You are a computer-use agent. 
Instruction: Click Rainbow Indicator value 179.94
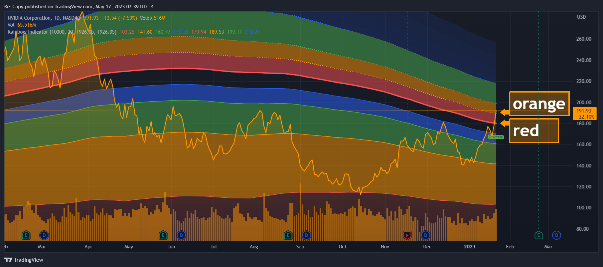coord(199,32)
